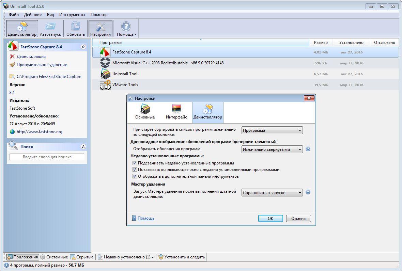This screenshot has width=402, height=271.
Task: Click help icon next to Изначально свернутыми
Action: [x=308, y=149]
